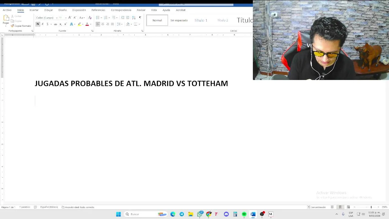Expand the multilevel list dropdown
The width and height of the screenshot is (389, 219).
coord(117,18)
